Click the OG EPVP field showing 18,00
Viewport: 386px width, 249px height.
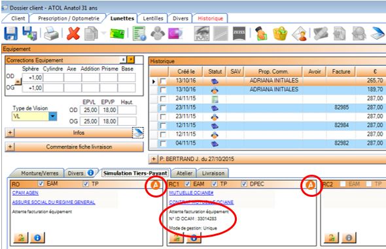point(109,121)
